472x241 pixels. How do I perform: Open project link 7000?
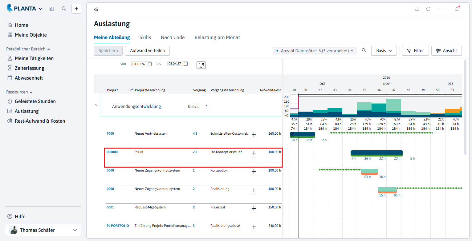[110, 134]
